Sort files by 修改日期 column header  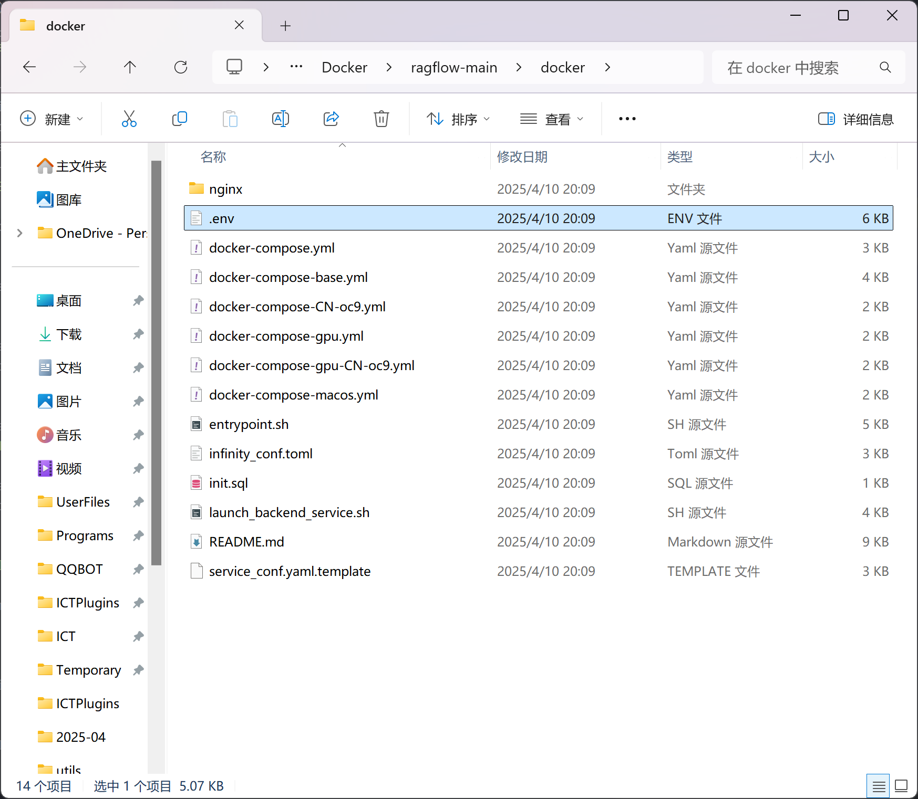coord(522,157)
